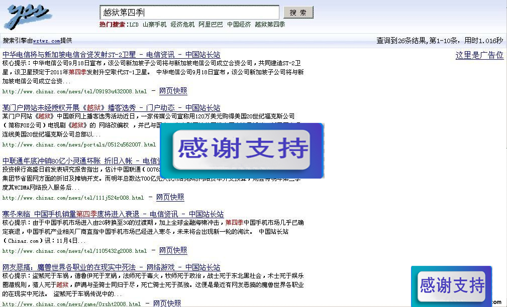Select hot search term LCD
507x307 pixels.
pyautogui.click(x=134, y=25)
